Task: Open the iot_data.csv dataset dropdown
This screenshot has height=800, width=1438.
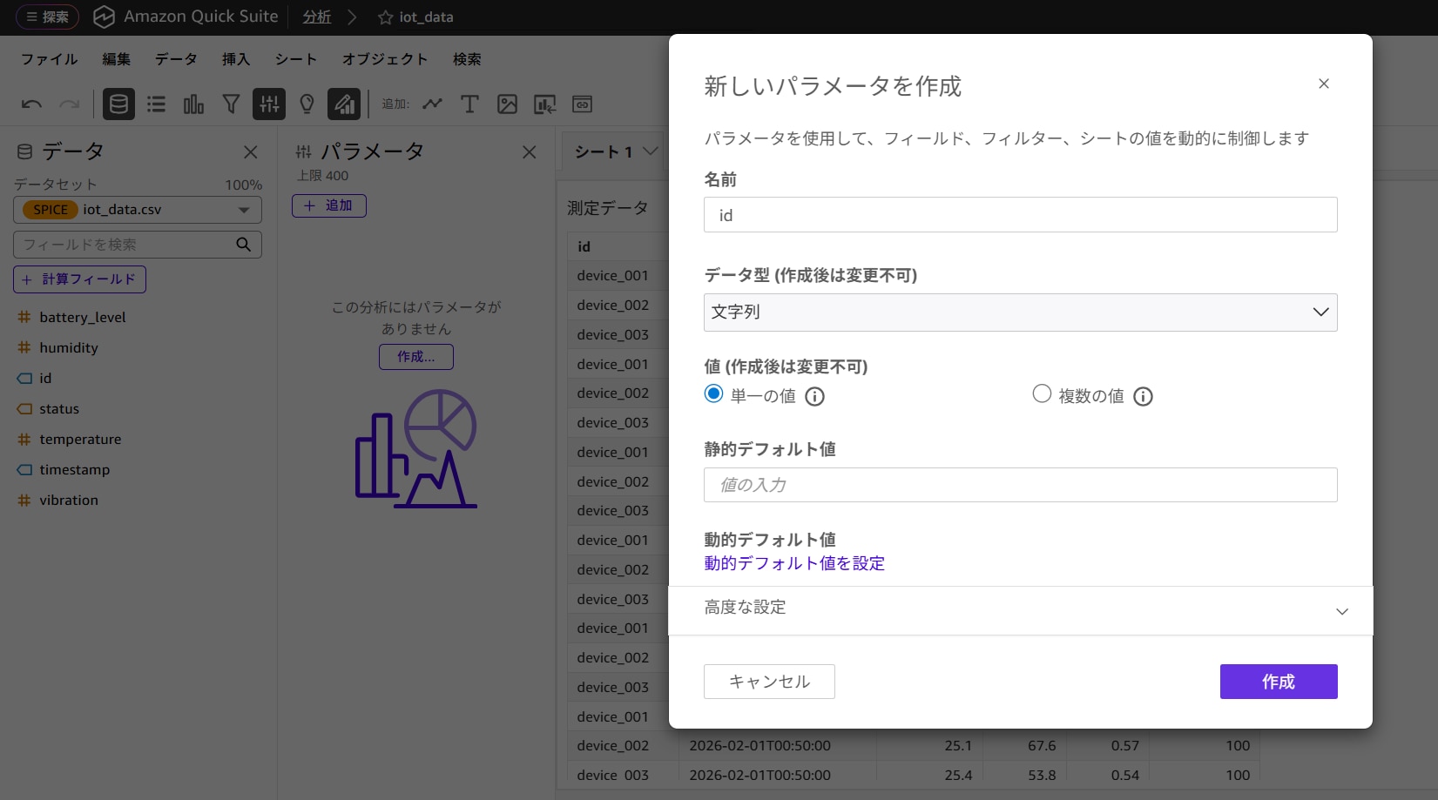Action: pos(245,209)
